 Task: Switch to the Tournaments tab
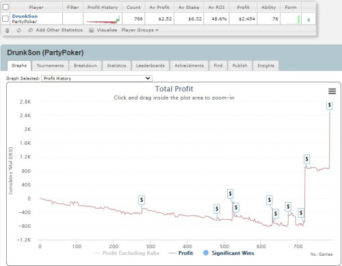click(50, 65)
